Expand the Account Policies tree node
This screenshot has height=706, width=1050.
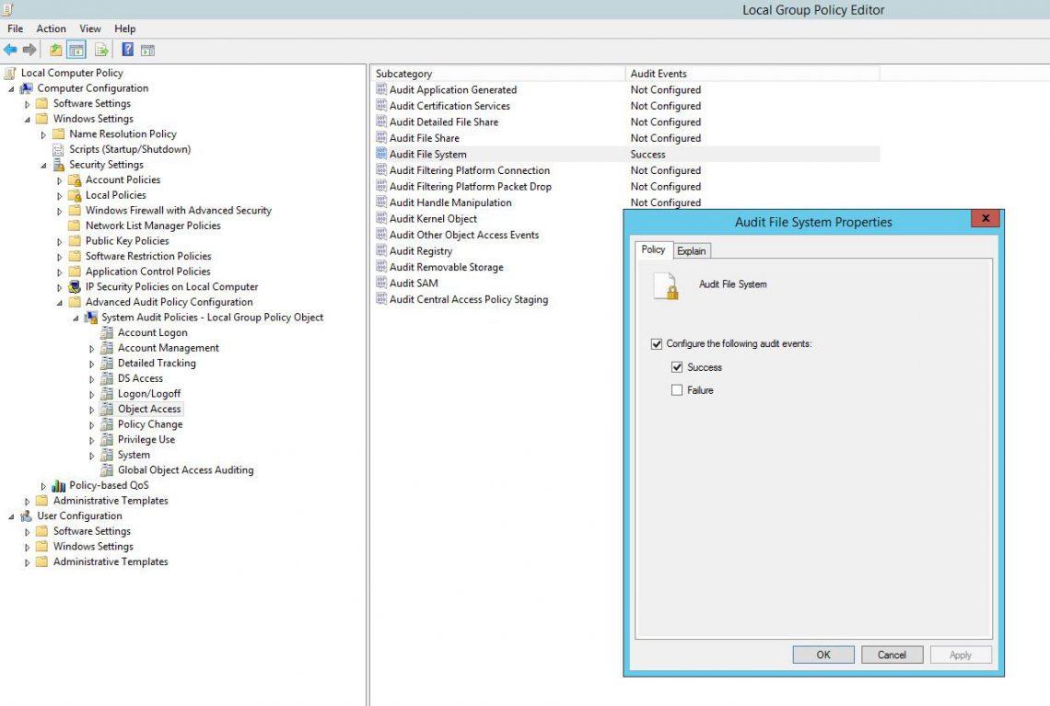pyautogui.click(x=60, y=180)
